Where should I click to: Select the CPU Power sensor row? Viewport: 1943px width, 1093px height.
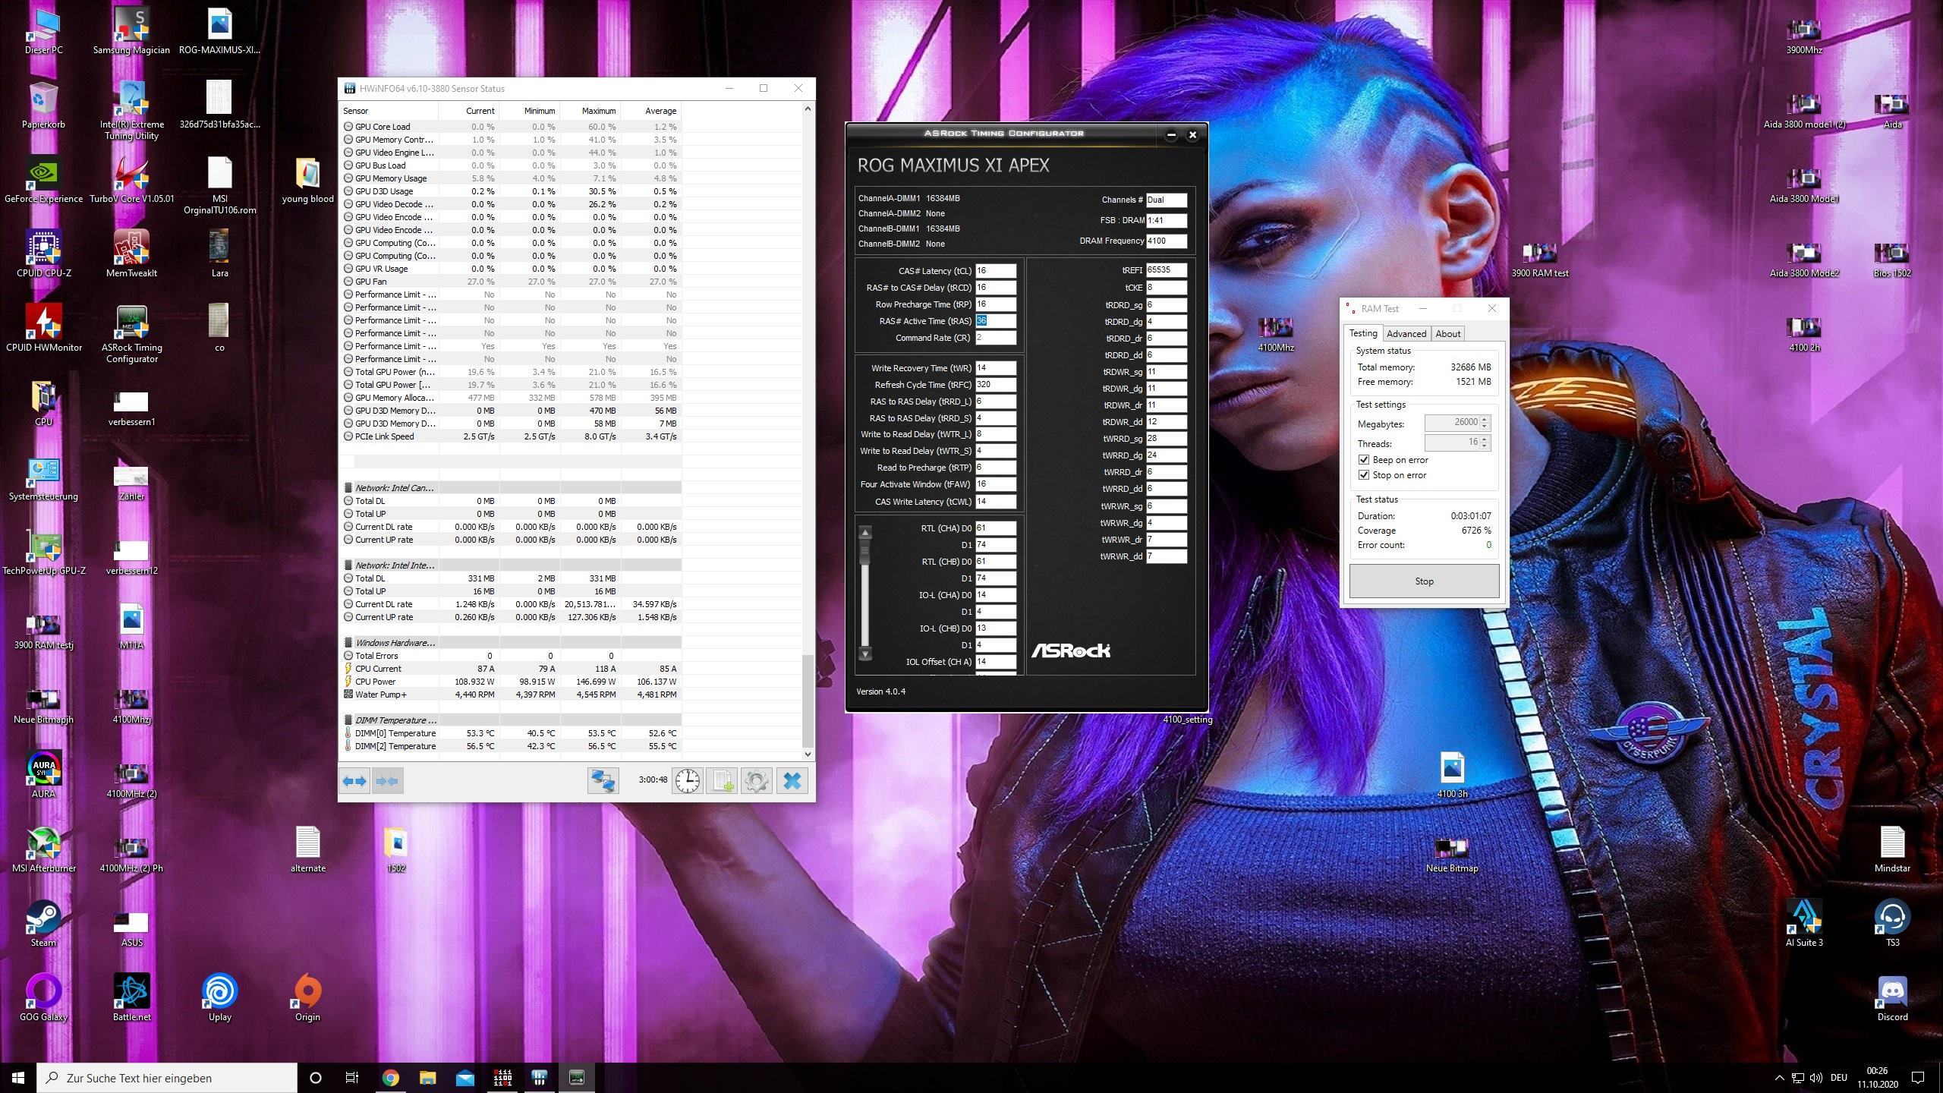(x=511, y=682)
